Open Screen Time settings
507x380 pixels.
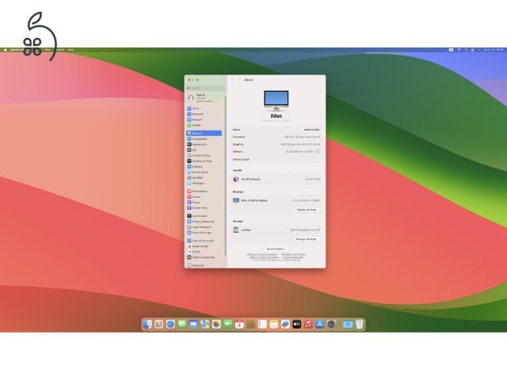click(204, 207)
